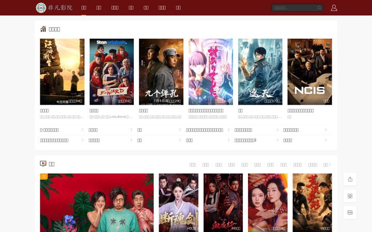Open the 九个弹孔 soldiers poster

161,72
